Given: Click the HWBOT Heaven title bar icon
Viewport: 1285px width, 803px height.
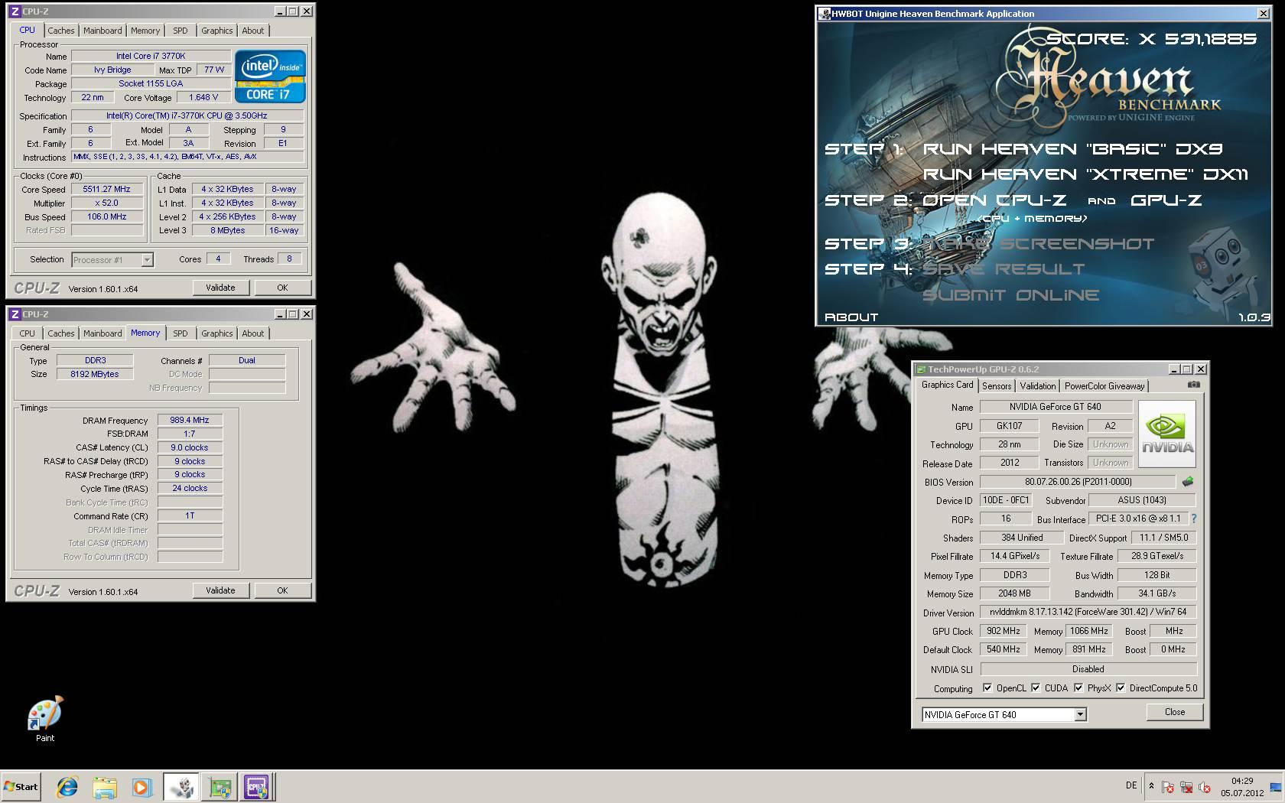Looking at the screenshot, I should click(825, 14).
